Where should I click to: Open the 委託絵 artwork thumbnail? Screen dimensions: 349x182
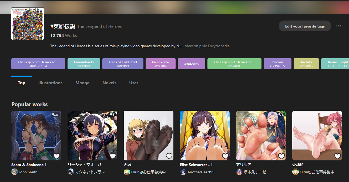point(317,136)
